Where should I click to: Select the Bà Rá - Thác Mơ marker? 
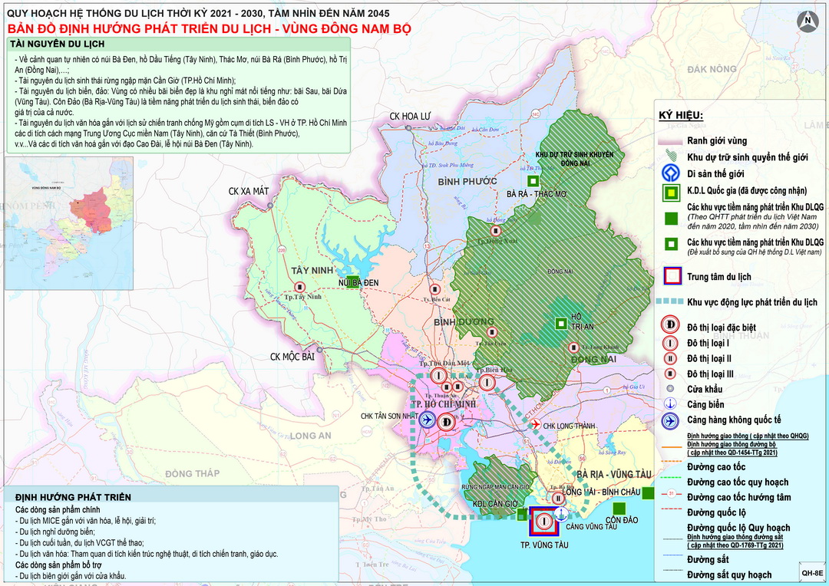533,180
